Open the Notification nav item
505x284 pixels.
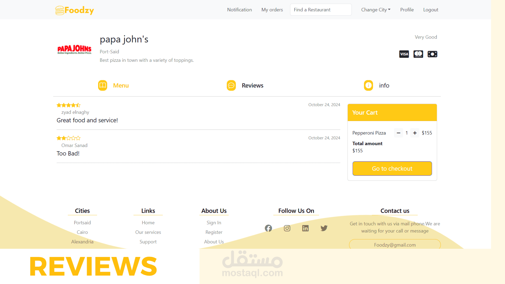(x=239, y=10)
